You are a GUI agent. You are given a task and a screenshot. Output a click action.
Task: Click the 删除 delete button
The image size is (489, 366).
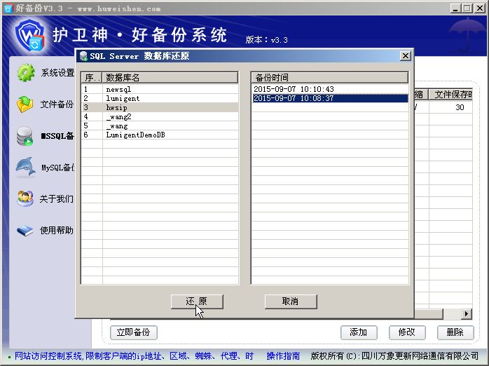pyautogui.click(x=455, y=332)
